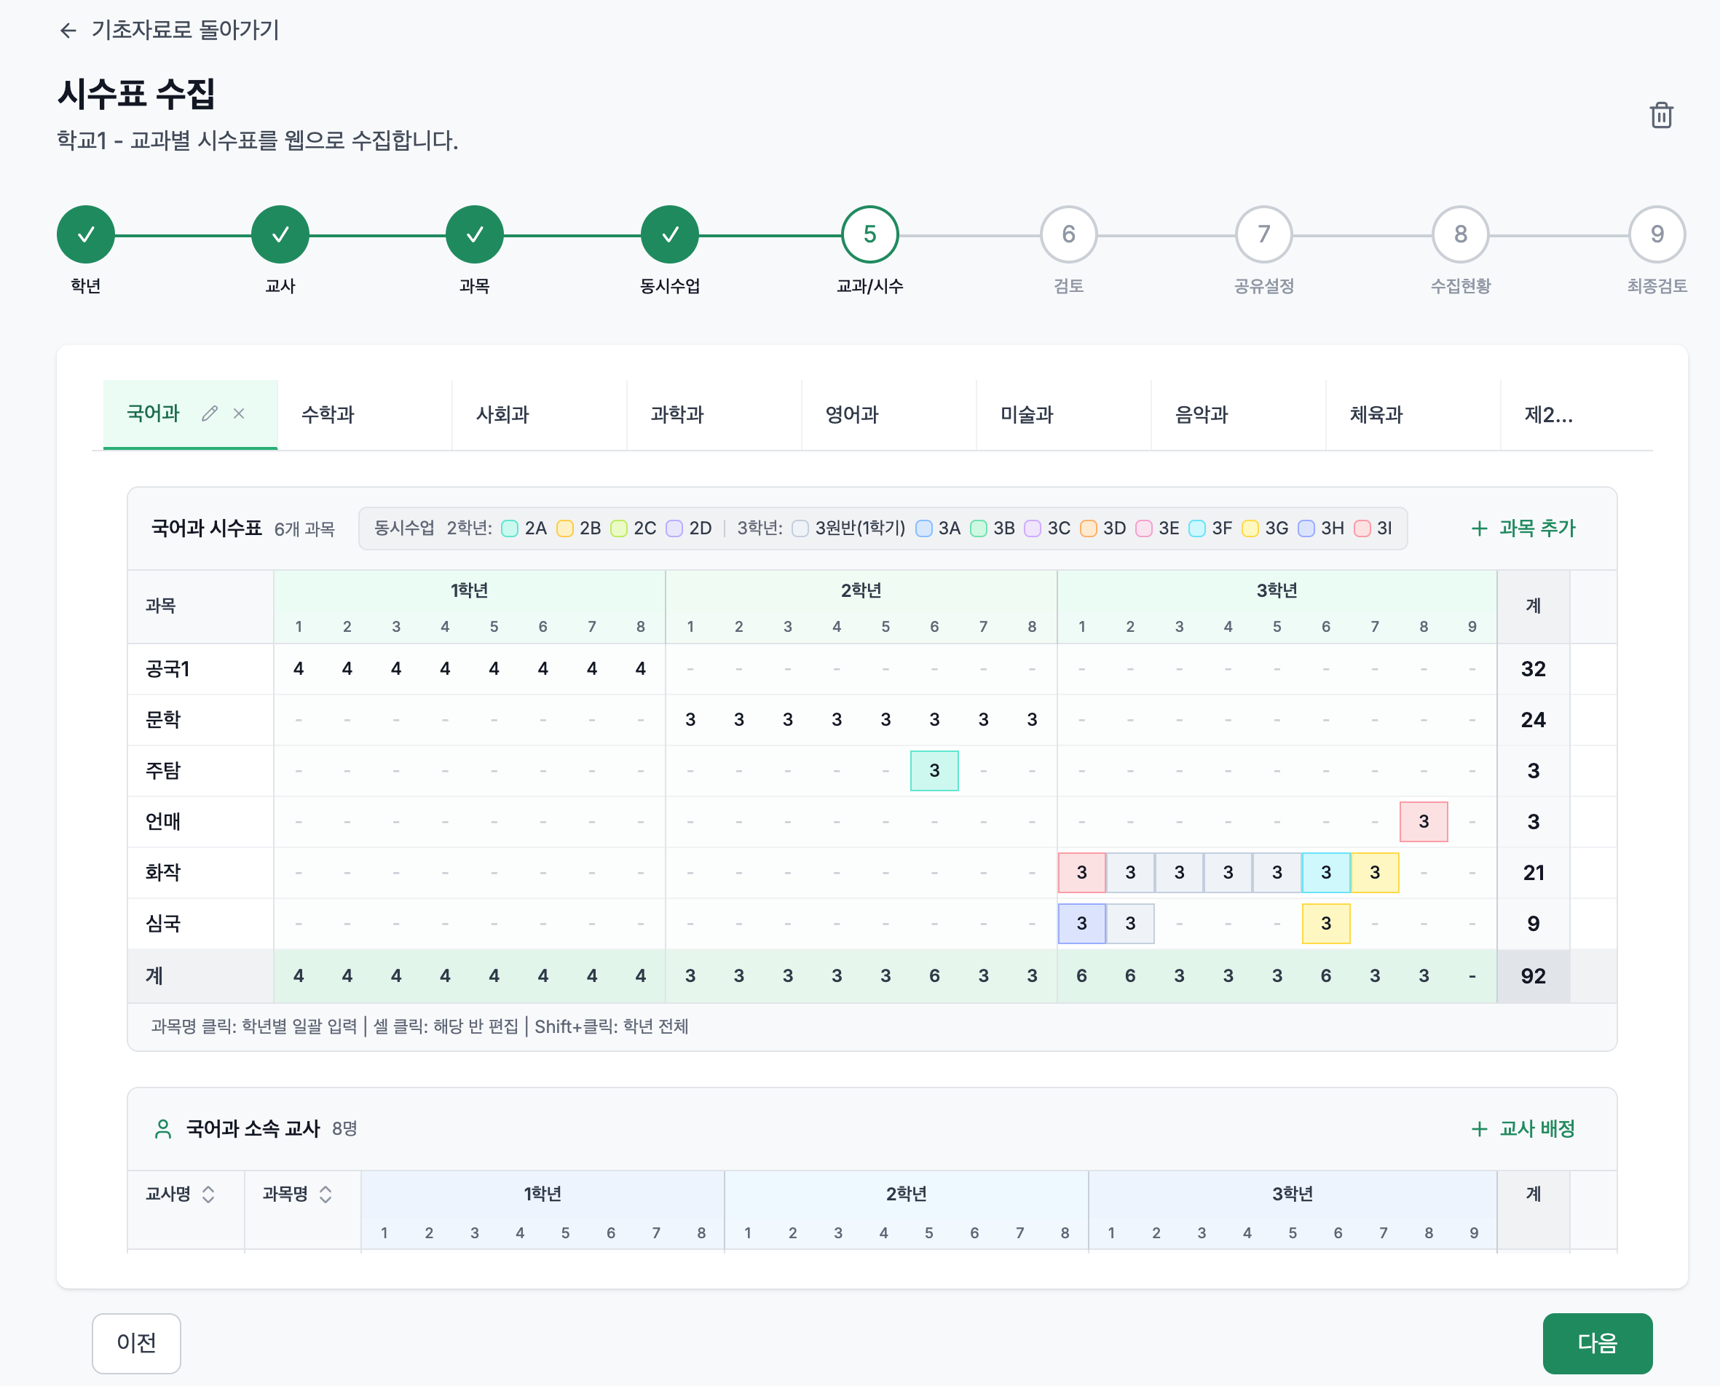Click the 공국1 subject name
This screenshot has height=1386, width=1720.
point(167,669)
